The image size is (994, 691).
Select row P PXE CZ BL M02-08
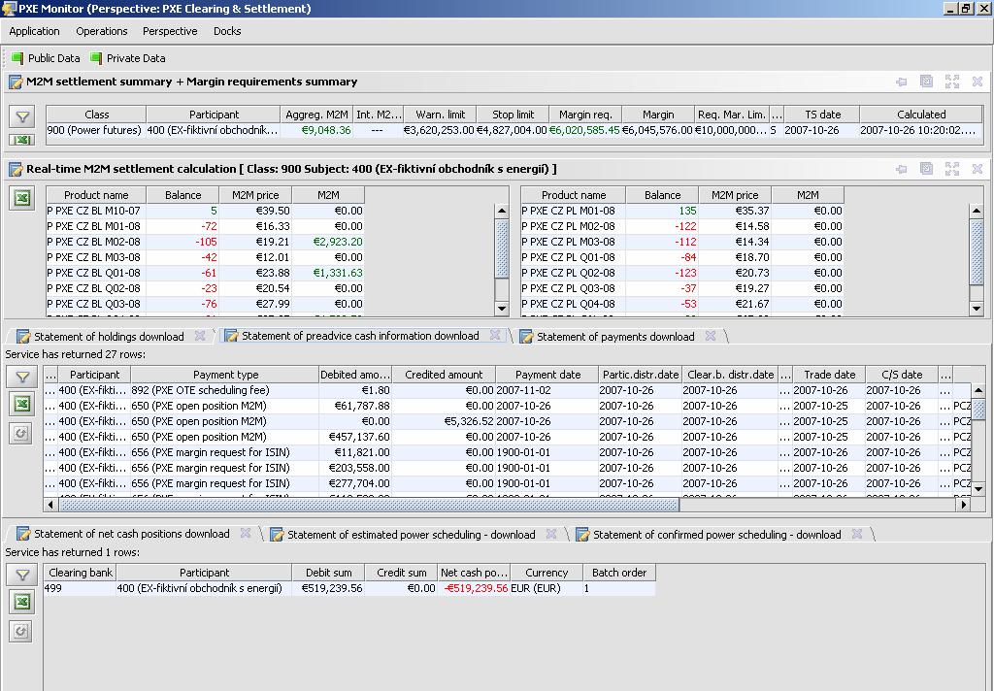(206, 242)
